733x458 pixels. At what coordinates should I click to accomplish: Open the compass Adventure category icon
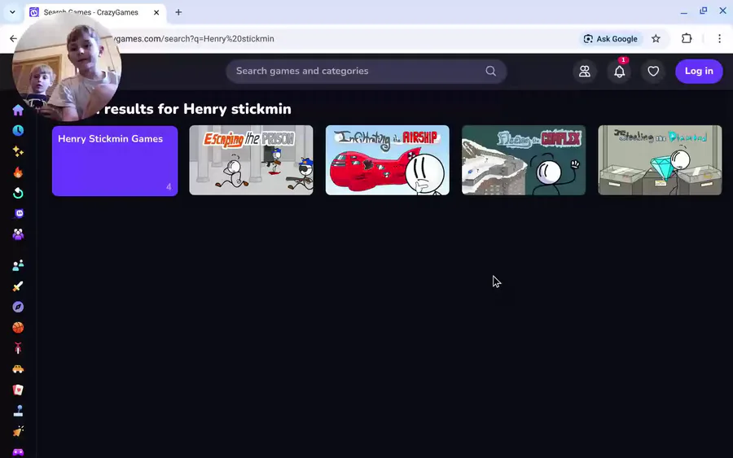[18, 307]
